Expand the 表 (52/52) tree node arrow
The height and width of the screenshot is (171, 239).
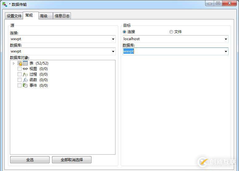(x=14, y=63)
